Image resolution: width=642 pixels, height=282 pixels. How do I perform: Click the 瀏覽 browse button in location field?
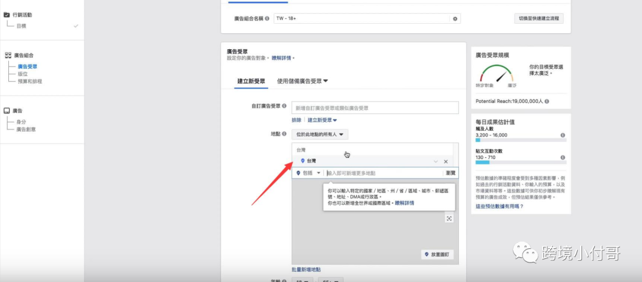[451, 173]
